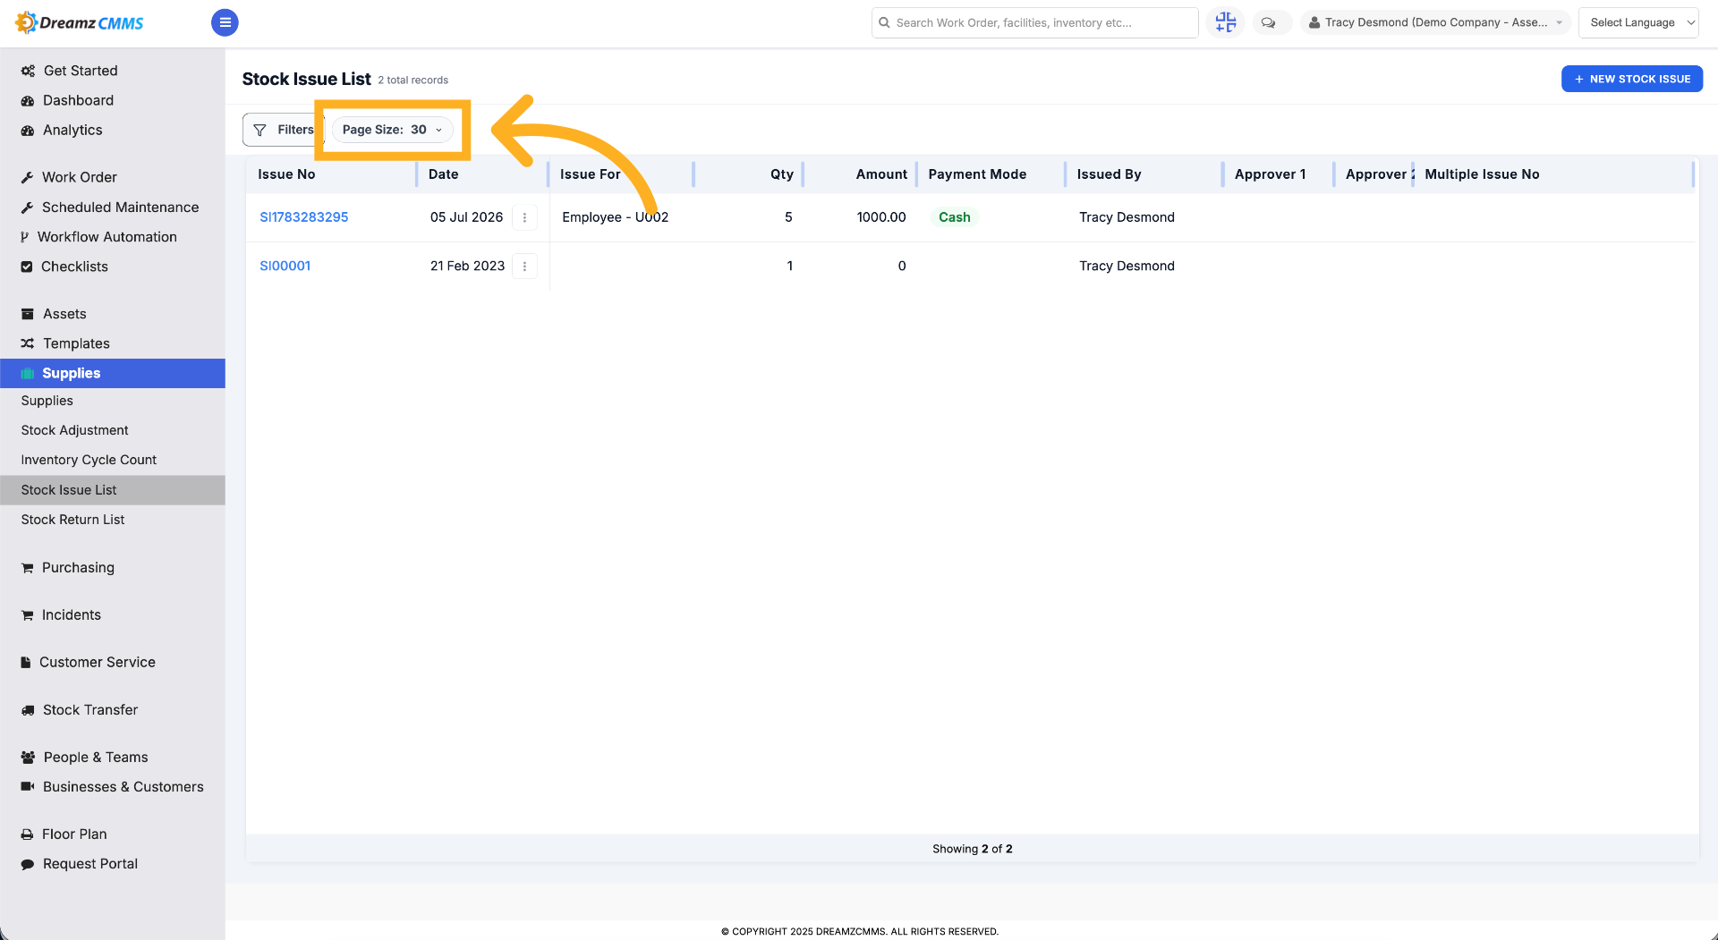This screenshot has height=940, width=1718.
Task: Click the Approver 1 column header
Action: 1270,174
